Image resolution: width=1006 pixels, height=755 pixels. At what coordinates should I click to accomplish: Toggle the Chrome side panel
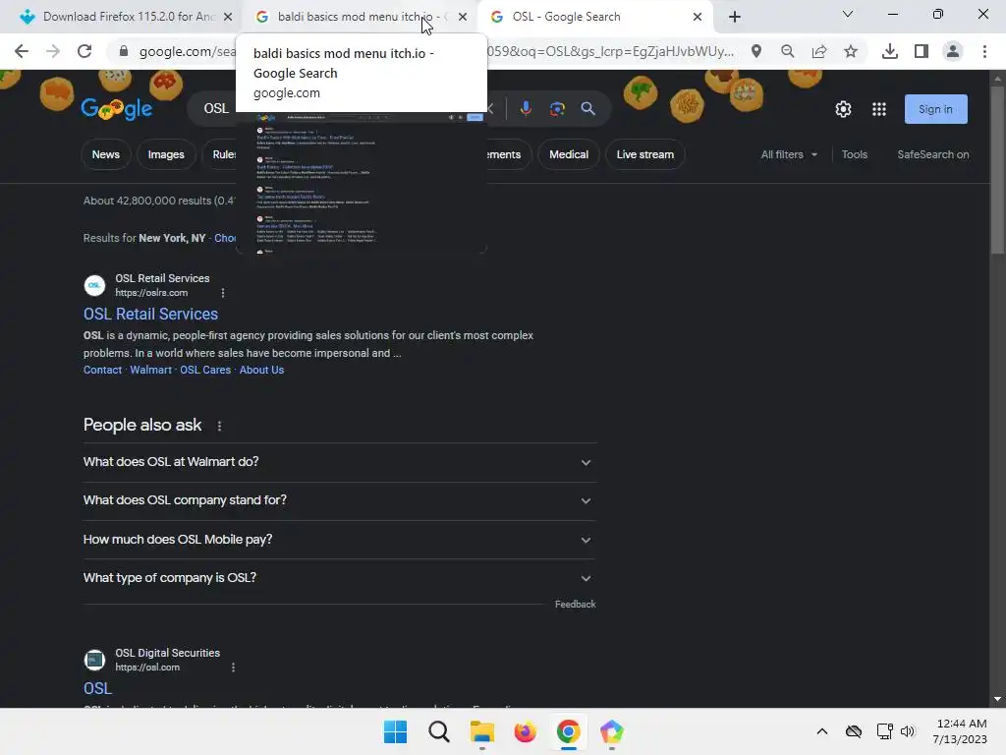coord(922,51)
